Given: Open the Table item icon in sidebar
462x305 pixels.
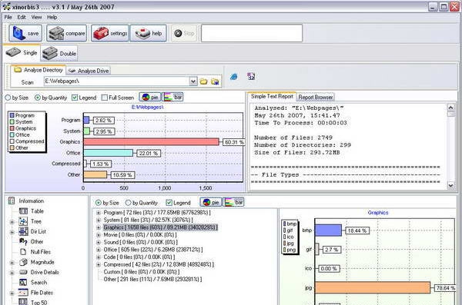Looking at the screenshot, I should 23,211.
